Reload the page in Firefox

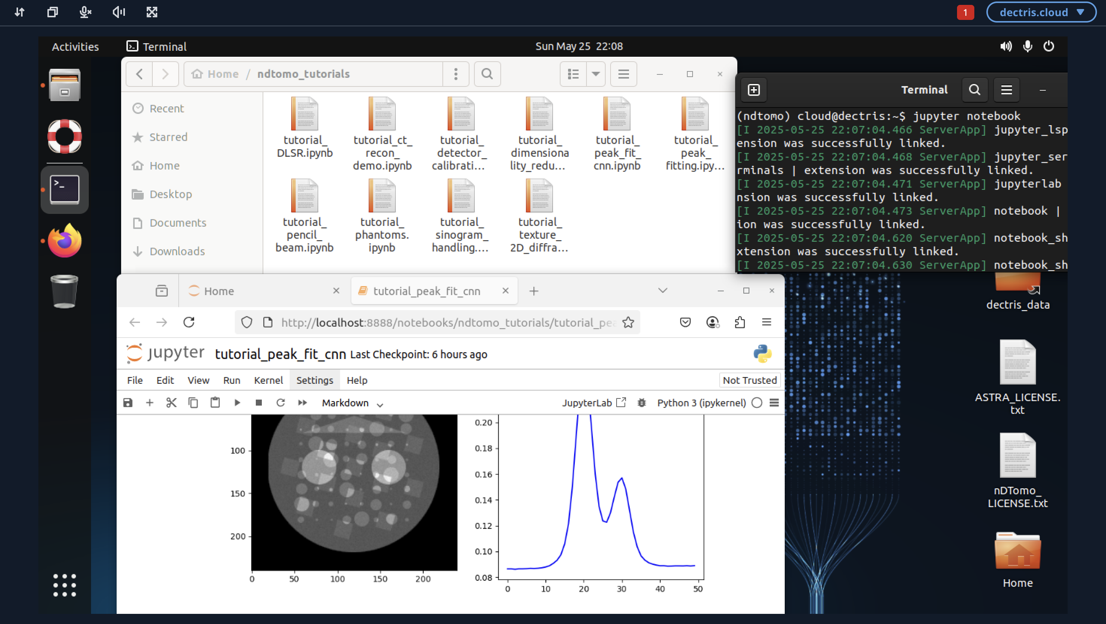[x=189, y=322]
